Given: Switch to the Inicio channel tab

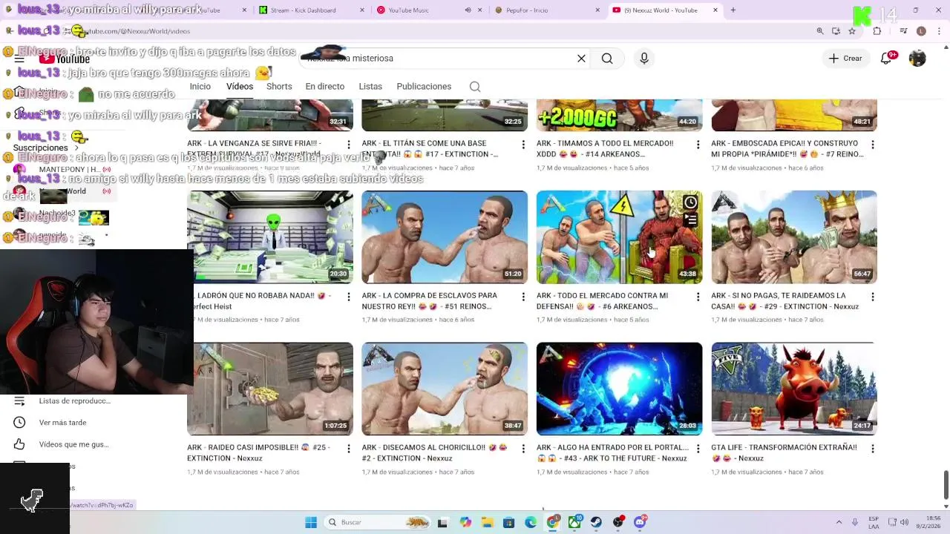Looking at the screenshot, I should [200, 87].
